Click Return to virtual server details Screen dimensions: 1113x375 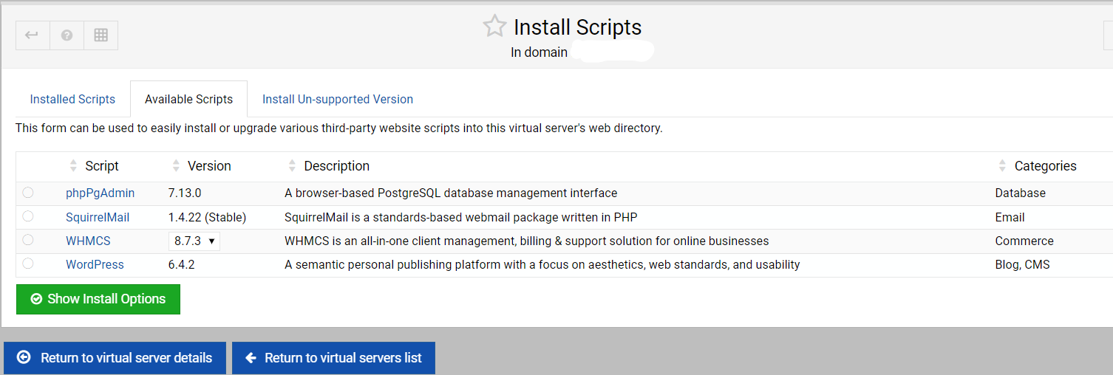[x=115, y=358]
